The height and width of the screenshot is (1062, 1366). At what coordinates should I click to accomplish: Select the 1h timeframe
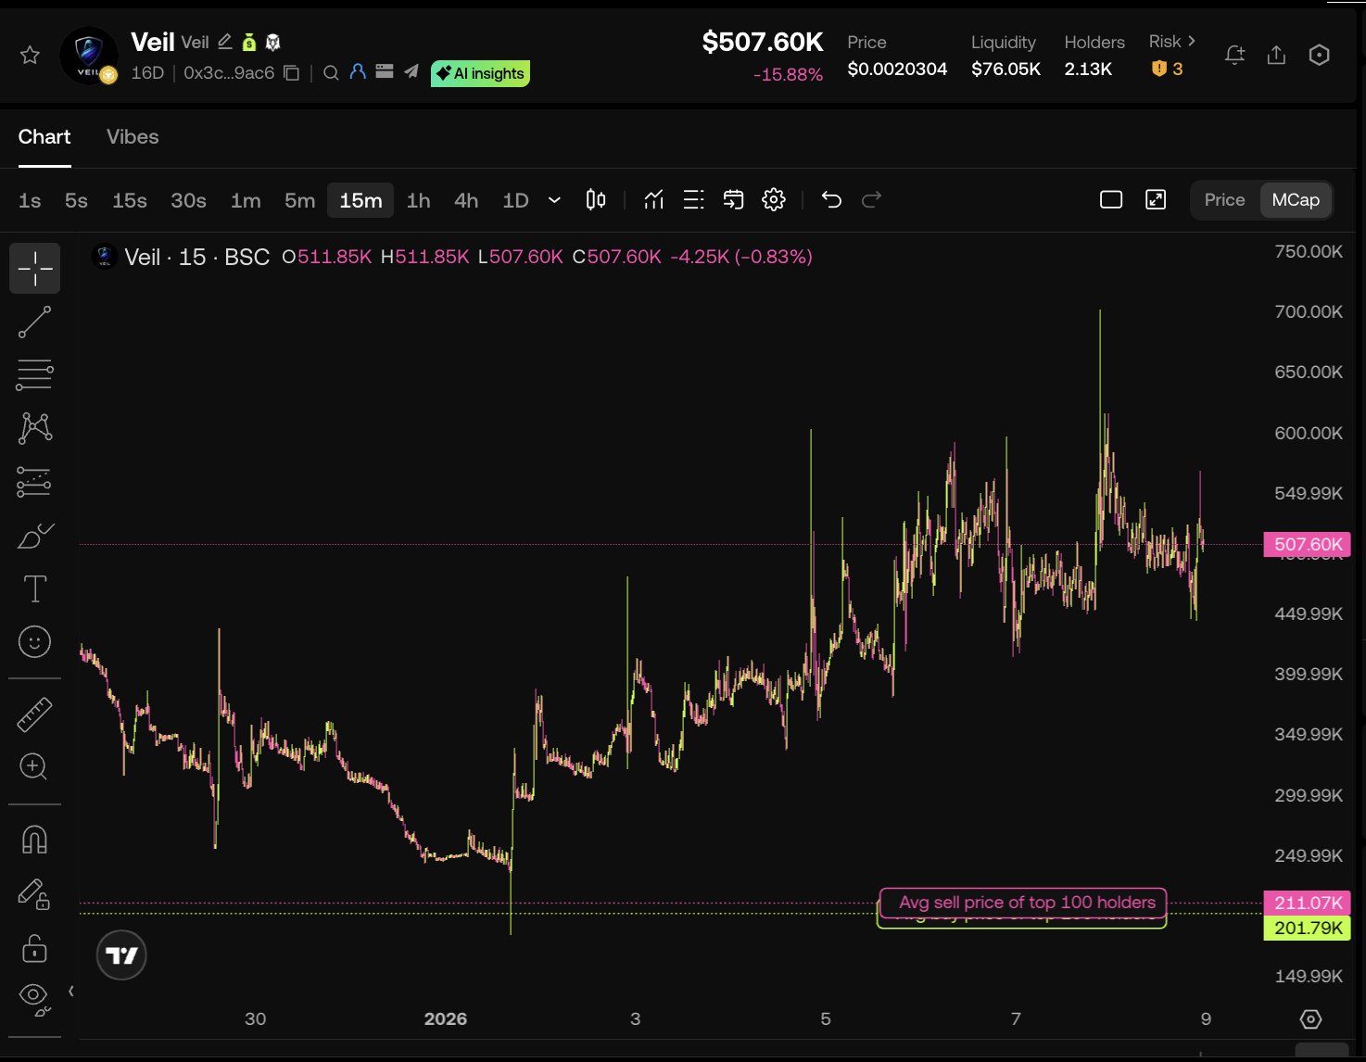tap(418, 200)
